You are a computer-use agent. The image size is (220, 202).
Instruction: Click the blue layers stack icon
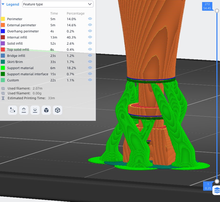click(217, 190)
